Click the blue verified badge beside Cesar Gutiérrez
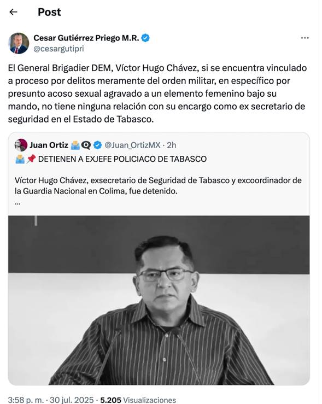 tap(145, 38)
